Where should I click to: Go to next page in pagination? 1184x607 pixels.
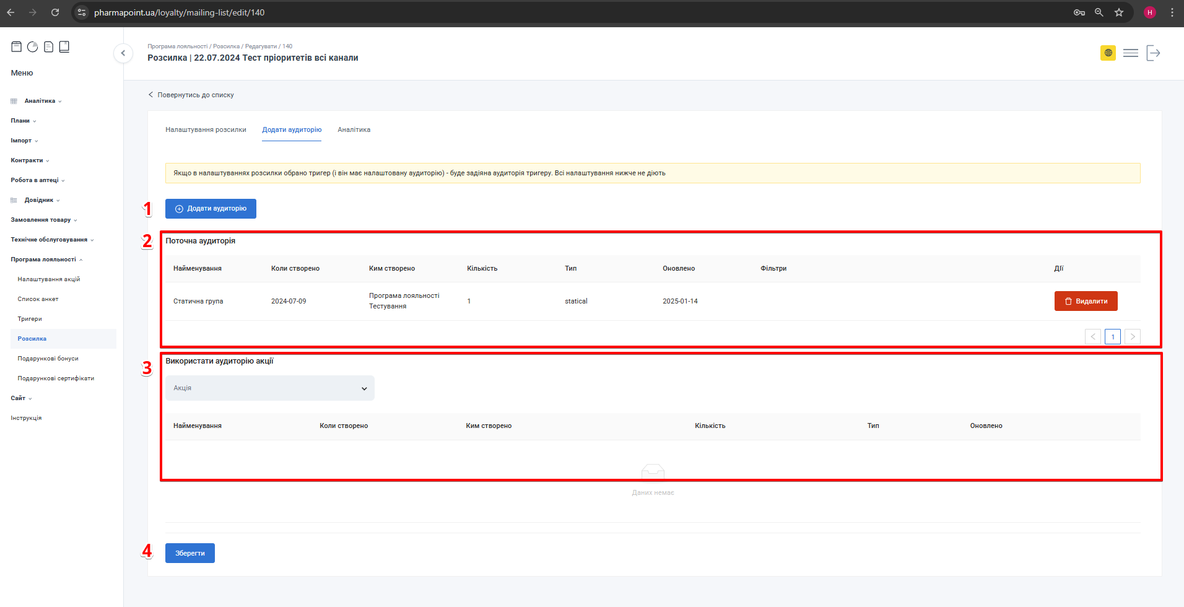pyautogui.click(x=1133, y=336)
